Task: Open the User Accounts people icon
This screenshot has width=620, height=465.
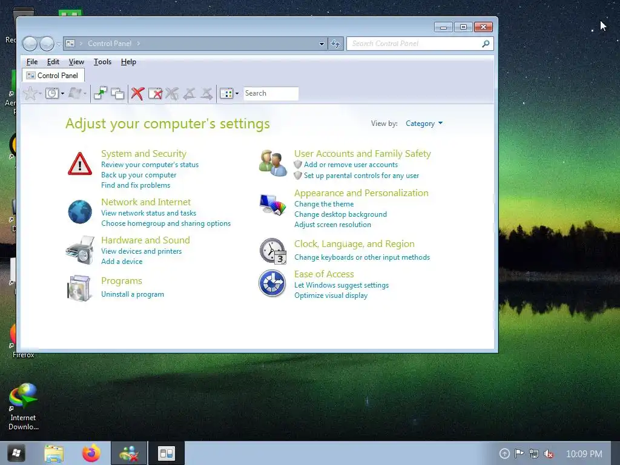Action: 272,163
